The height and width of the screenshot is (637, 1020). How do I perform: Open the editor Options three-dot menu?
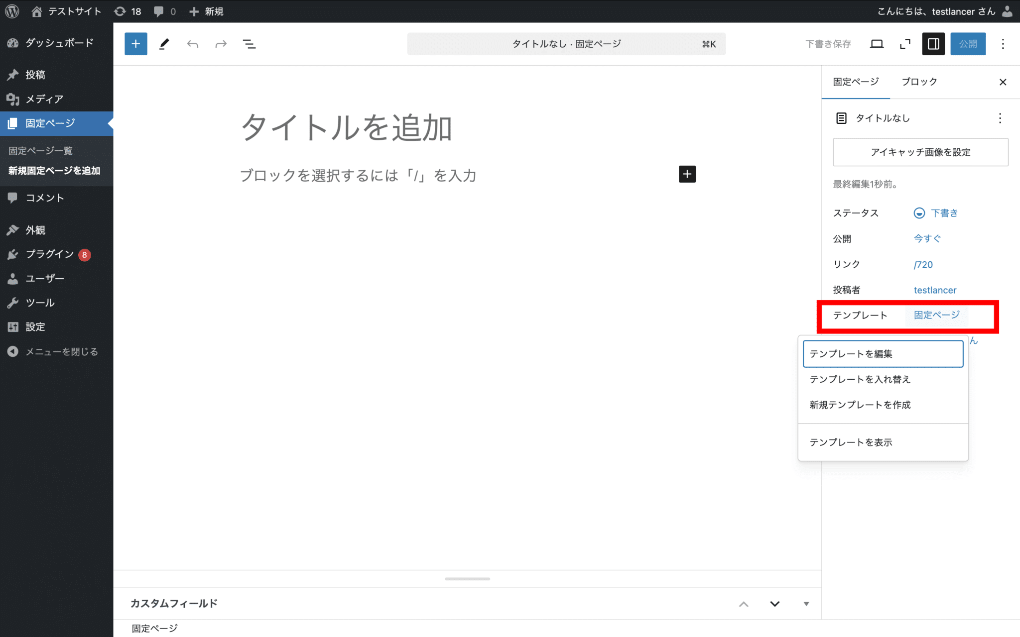[x=1003, y=44]
